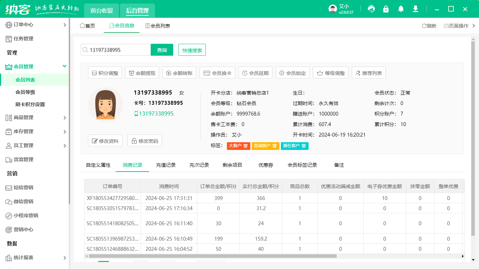The width and height of the screenshot is (479, 269).
Task: Switch to the 充值记录 tab
Action: tap(166, 165)
